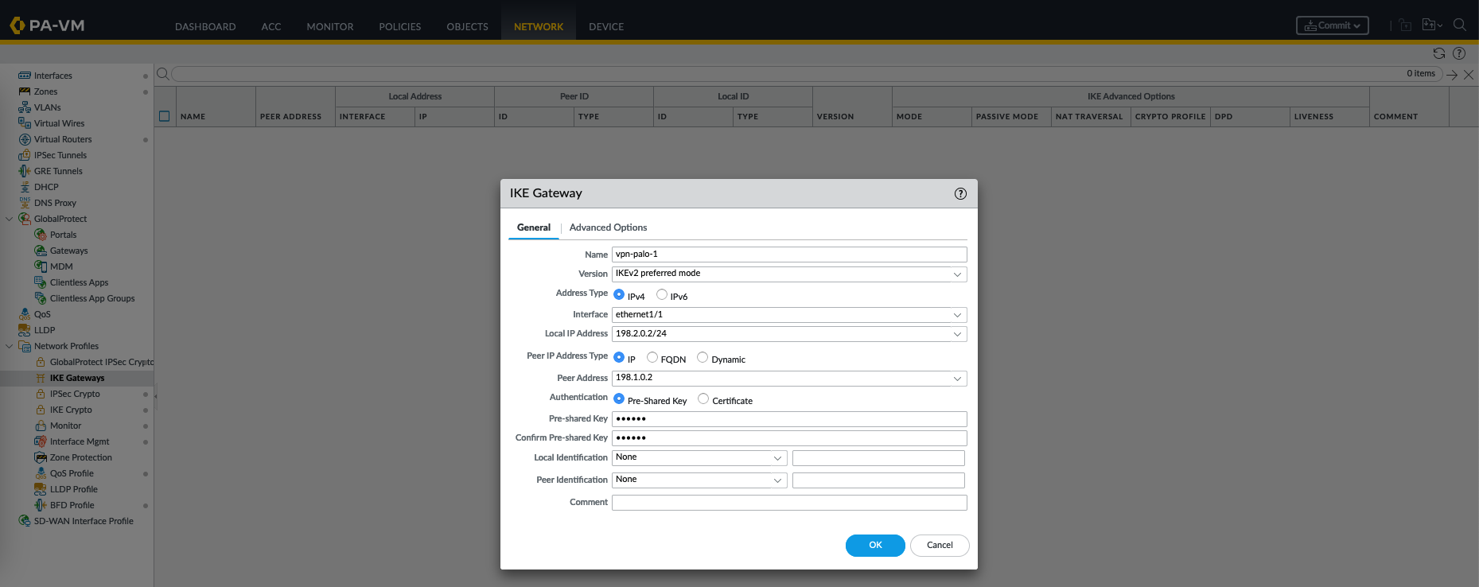Click the Virtual Routers icon in sidebar
The height and width of the screenshot is (587, 1479).
click(25, 139)
